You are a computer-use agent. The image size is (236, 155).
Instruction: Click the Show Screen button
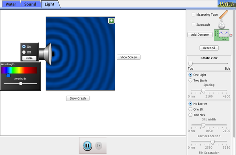(x=129, y=57)
